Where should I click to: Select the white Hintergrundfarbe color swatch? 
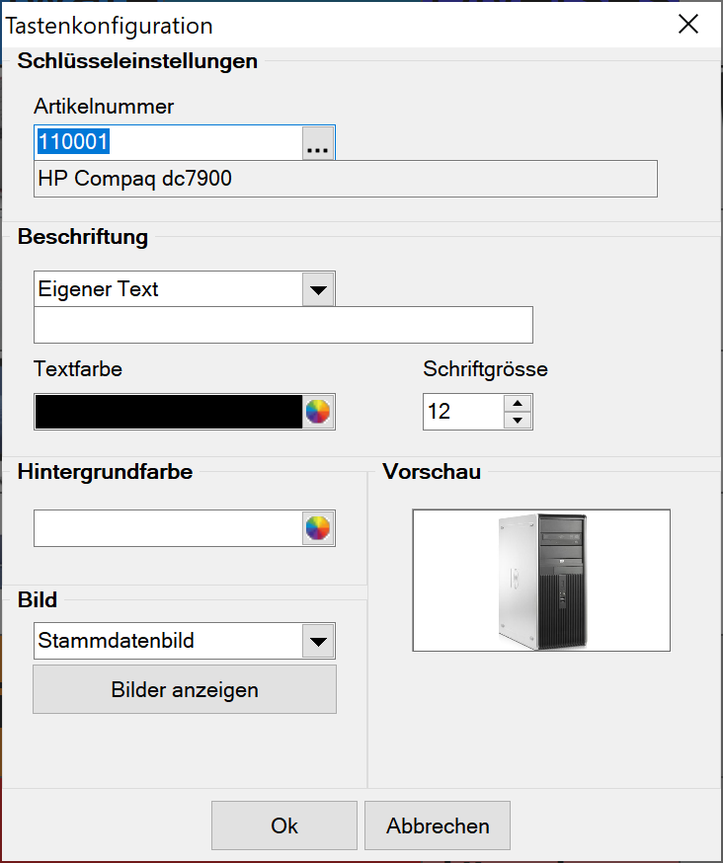point(167,529)
